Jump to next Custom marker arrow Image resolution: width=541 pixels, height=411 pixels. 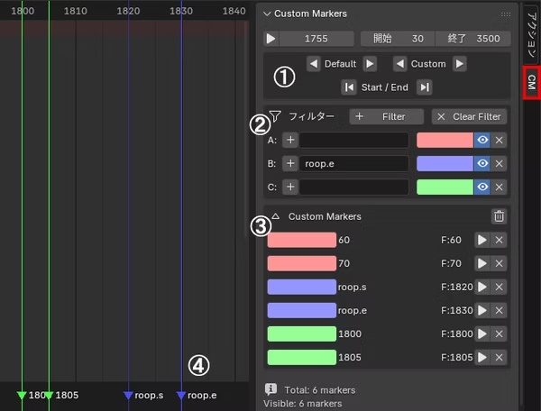[460, 64]
